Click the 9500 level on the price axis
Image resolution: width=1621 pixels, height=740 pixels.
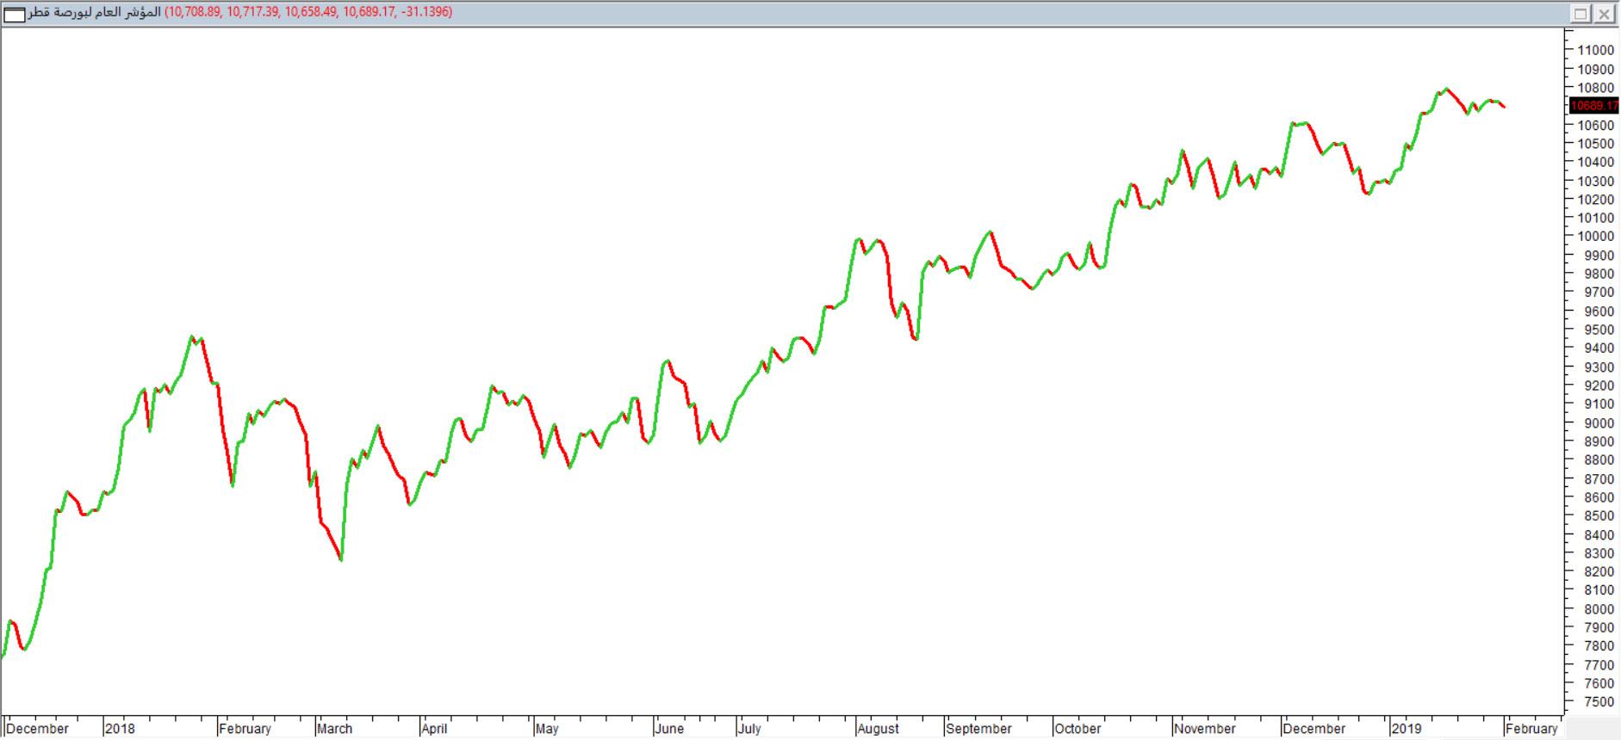click(x=1599, y=330)
